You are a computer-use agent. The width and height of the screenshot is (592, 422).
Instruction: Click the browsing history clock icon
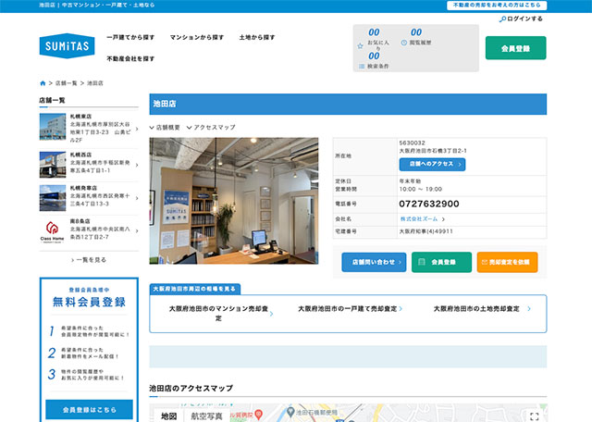[403, 43]
